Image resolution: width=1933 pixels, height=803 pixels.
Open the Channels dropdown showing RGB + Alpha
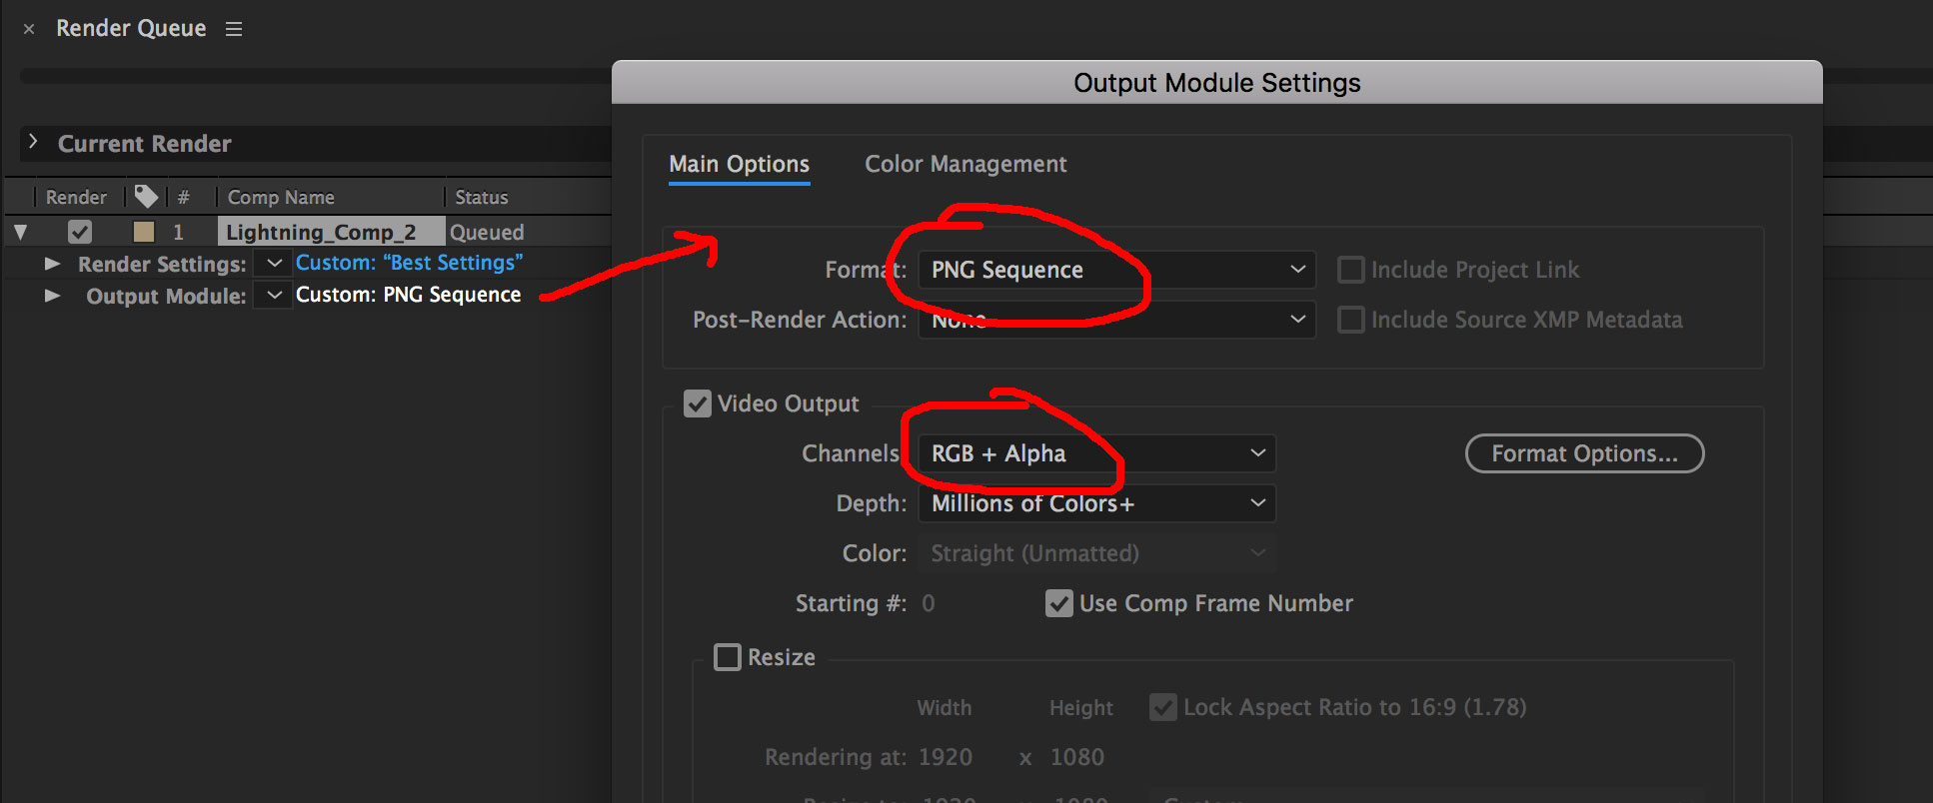(1096, 453)
